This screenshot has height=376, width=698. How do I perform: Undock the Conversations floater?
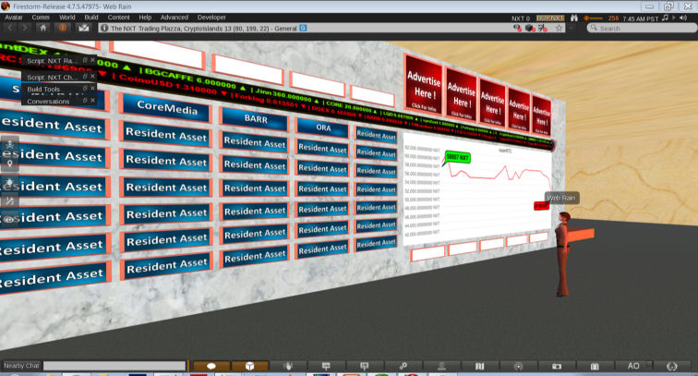click(x=85, y=101)
